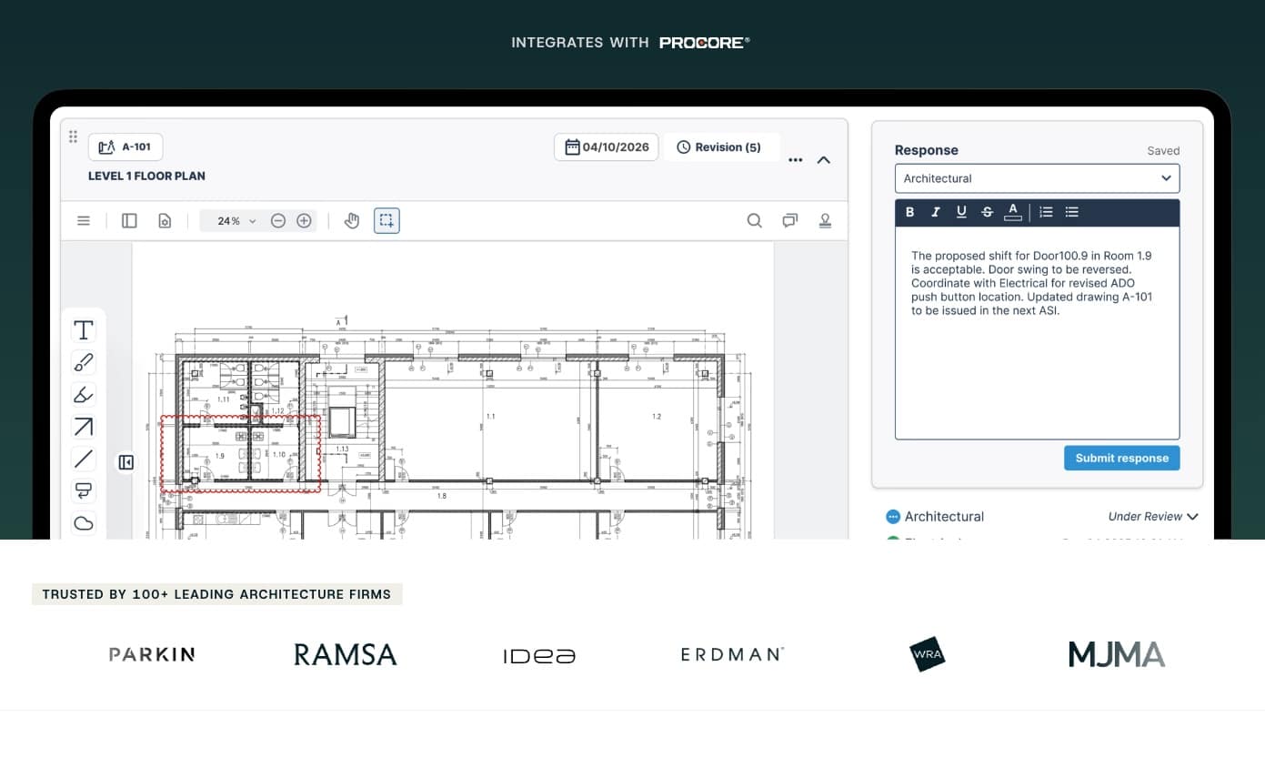Click the red revision cloud on plan
The width and height of the screenshot is (1265, 778).
[x=241, y=454]
